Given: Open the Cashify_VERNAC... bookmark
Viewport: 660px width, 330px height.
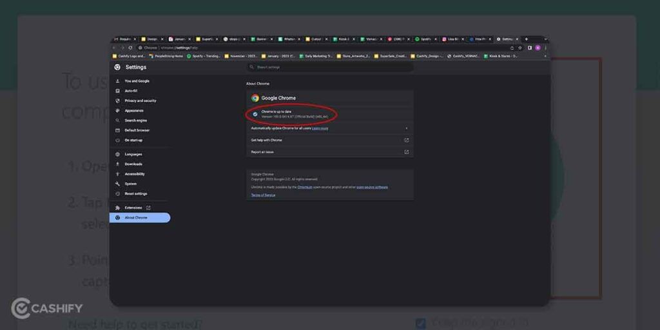Looking at the screenshot, I should (463, 56).
